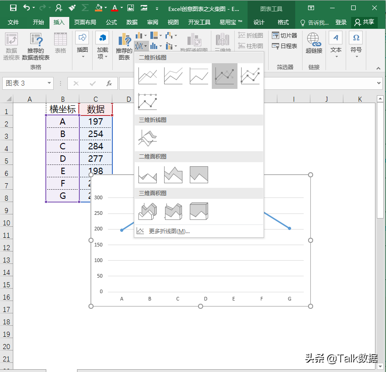Screen dimensions: 386x372
Task: Select the 2D area chart
Action: coord(148,175)
